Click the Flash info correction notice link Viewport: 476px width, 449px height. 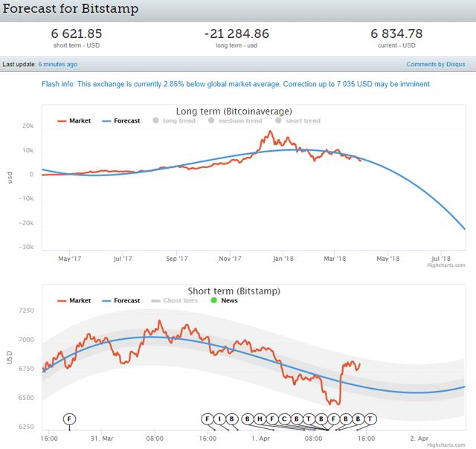(x=237, y=84)
